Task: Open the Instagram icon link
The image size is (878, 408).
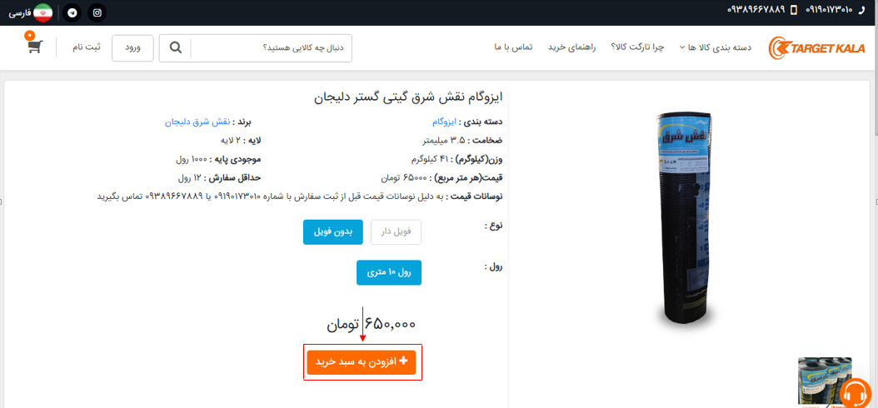Action: tap(97, 12)
